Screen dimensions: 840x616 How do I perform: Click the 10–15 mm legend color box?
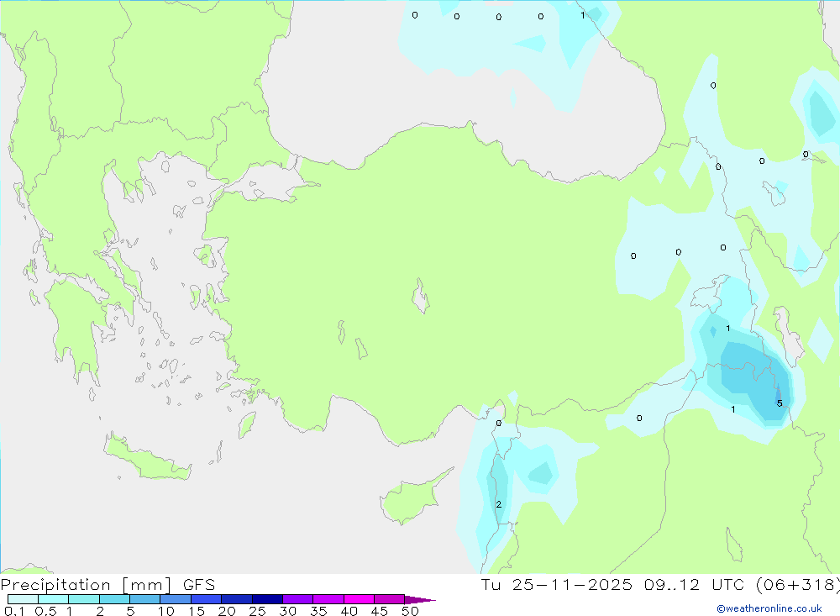(176, 599)
